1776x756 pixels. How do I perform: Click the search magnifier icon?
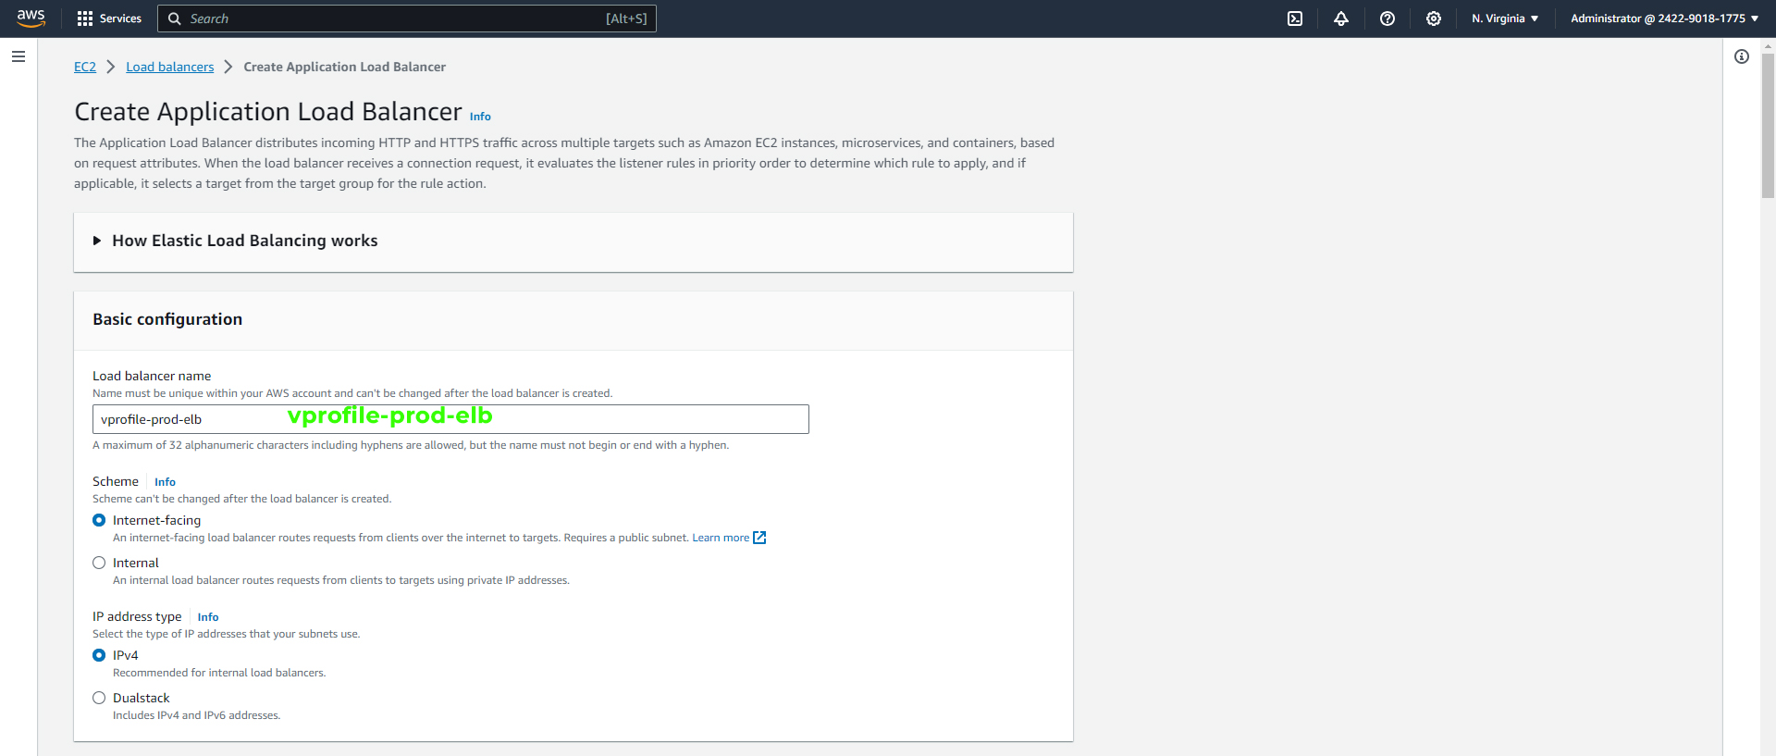point(174,19)
